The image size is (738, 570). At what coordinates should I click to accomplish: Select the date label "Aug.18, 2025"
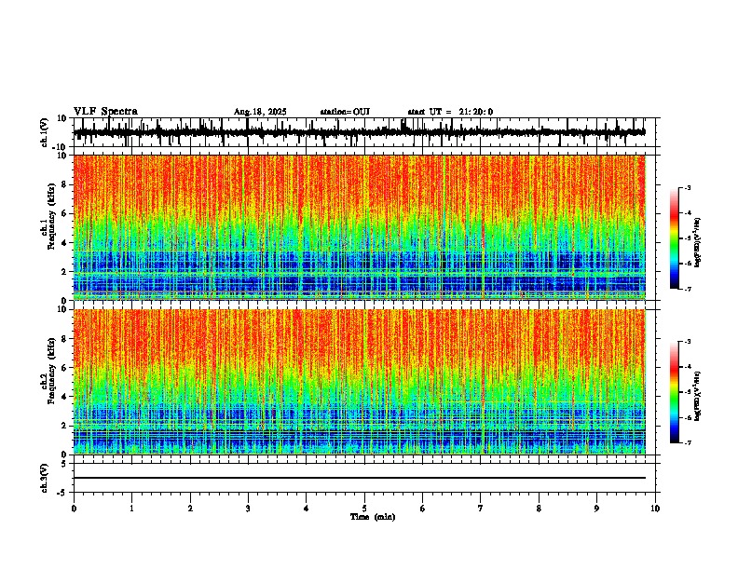click(x=260, y=112)
